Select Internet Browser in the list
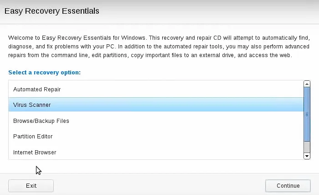319x195 pixels. (x=35, y=152)
